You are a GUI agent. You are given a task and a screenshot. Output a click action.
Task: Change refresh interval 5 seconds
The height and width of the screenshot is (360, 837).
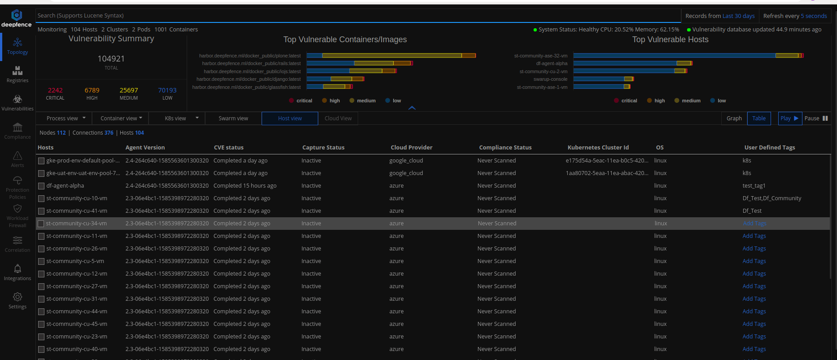tap(814, 16)
